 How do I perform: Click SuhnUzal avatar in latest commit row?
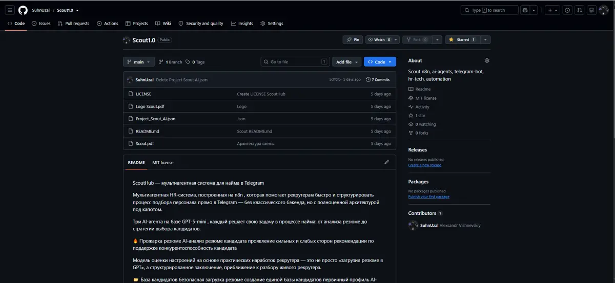[130, 80]
